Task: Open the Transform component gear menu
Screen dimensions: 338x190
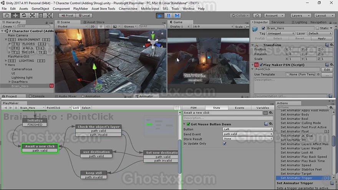Action: pos(332,45)
